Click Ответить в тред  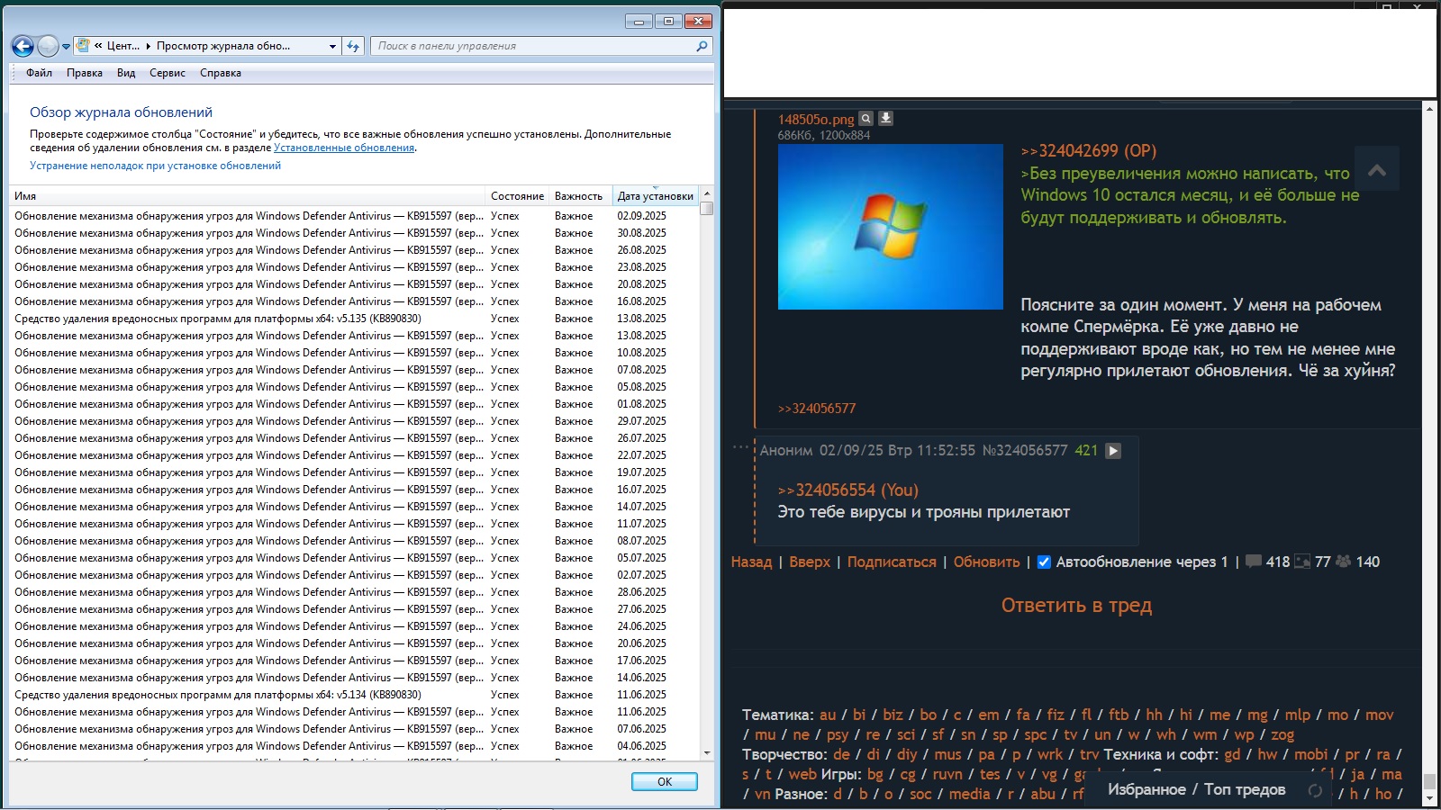(1077, 606)
